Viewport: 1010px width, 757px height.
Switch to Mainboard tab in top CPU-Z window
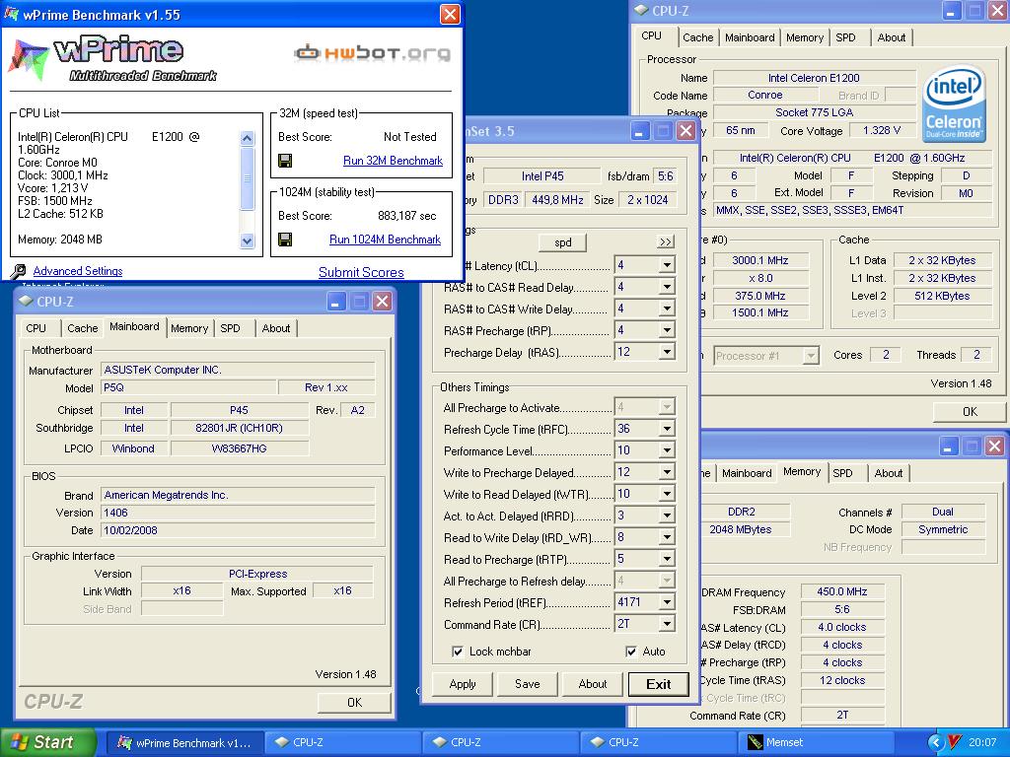[750, 37]
